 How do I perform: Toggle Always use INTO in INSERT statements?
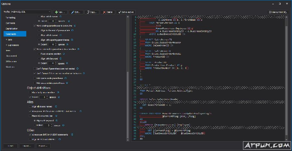coord(30,135)
